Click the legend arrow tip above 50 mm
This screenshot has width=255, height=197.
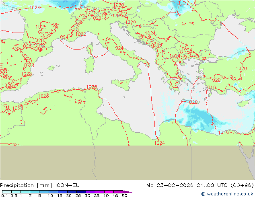coord(127,192)
